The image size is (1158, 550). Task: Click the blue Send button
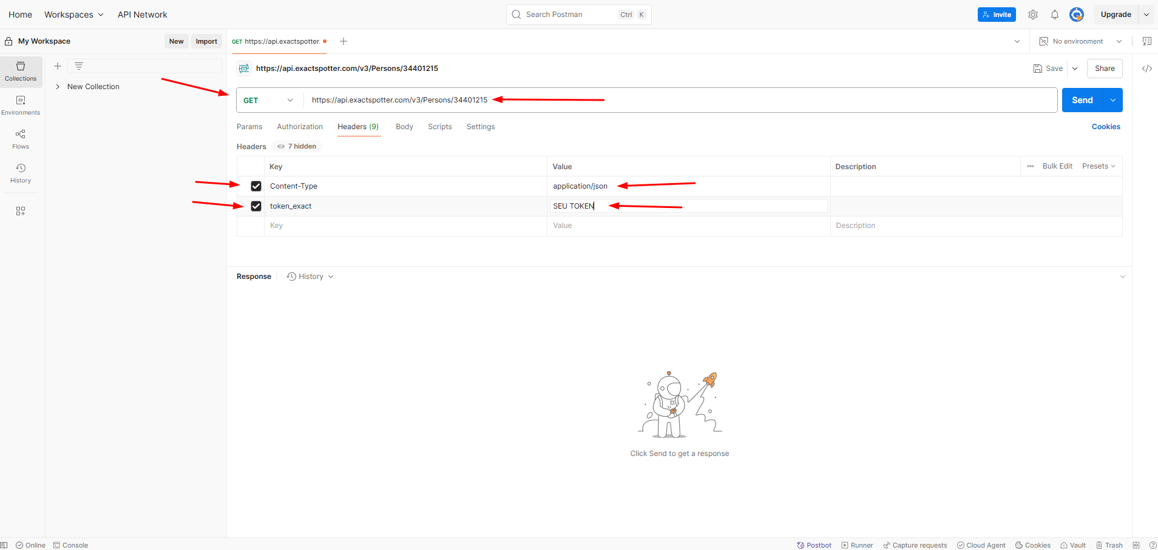[x=1082, y=100]
